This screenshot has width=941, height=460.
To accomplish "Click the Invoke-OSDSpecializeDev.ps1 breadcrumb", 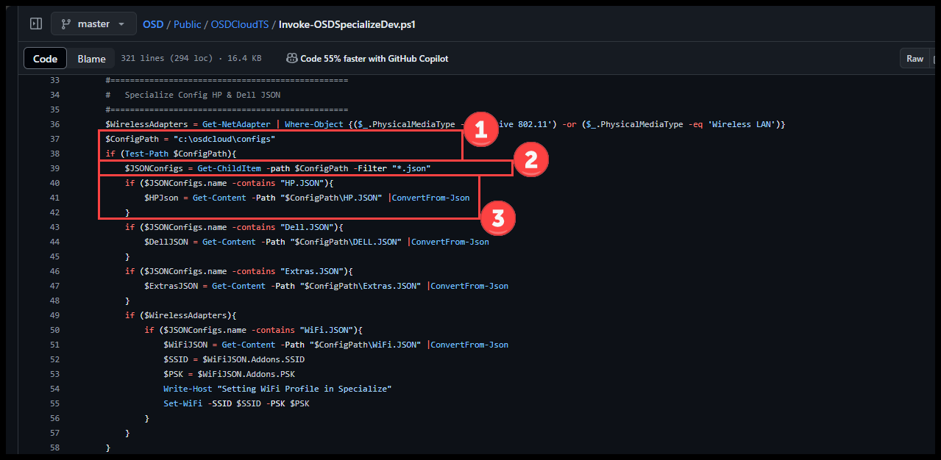I will tap(347, 24).
